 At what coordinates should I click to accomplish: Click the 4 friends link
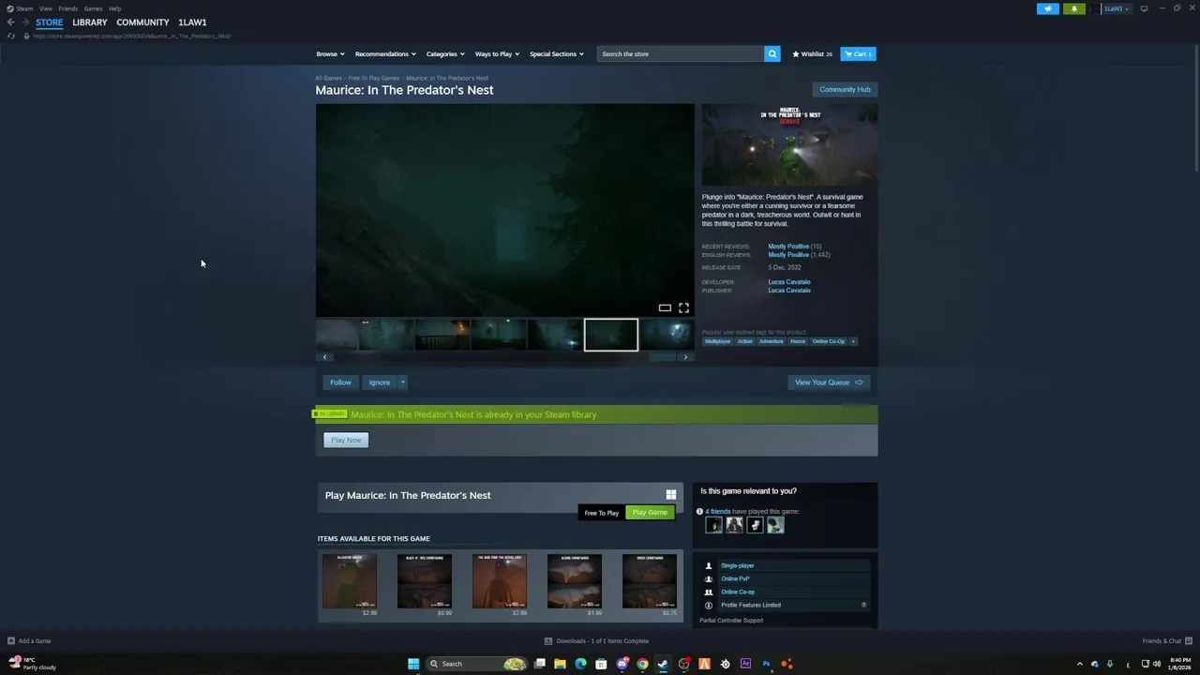coord(717,511)
